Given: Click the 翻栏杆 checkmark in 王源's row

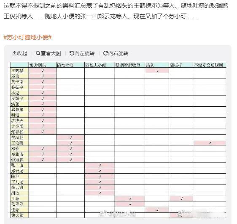Looking at the screenshot, I should 181,198.
